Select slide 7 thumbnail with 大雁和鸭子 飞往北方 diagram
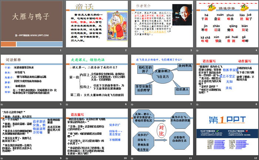 pyautogui.click(x=162, y=78)
